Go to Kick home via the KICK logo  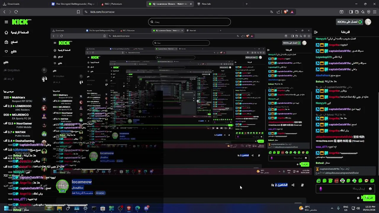pos(21,22)
